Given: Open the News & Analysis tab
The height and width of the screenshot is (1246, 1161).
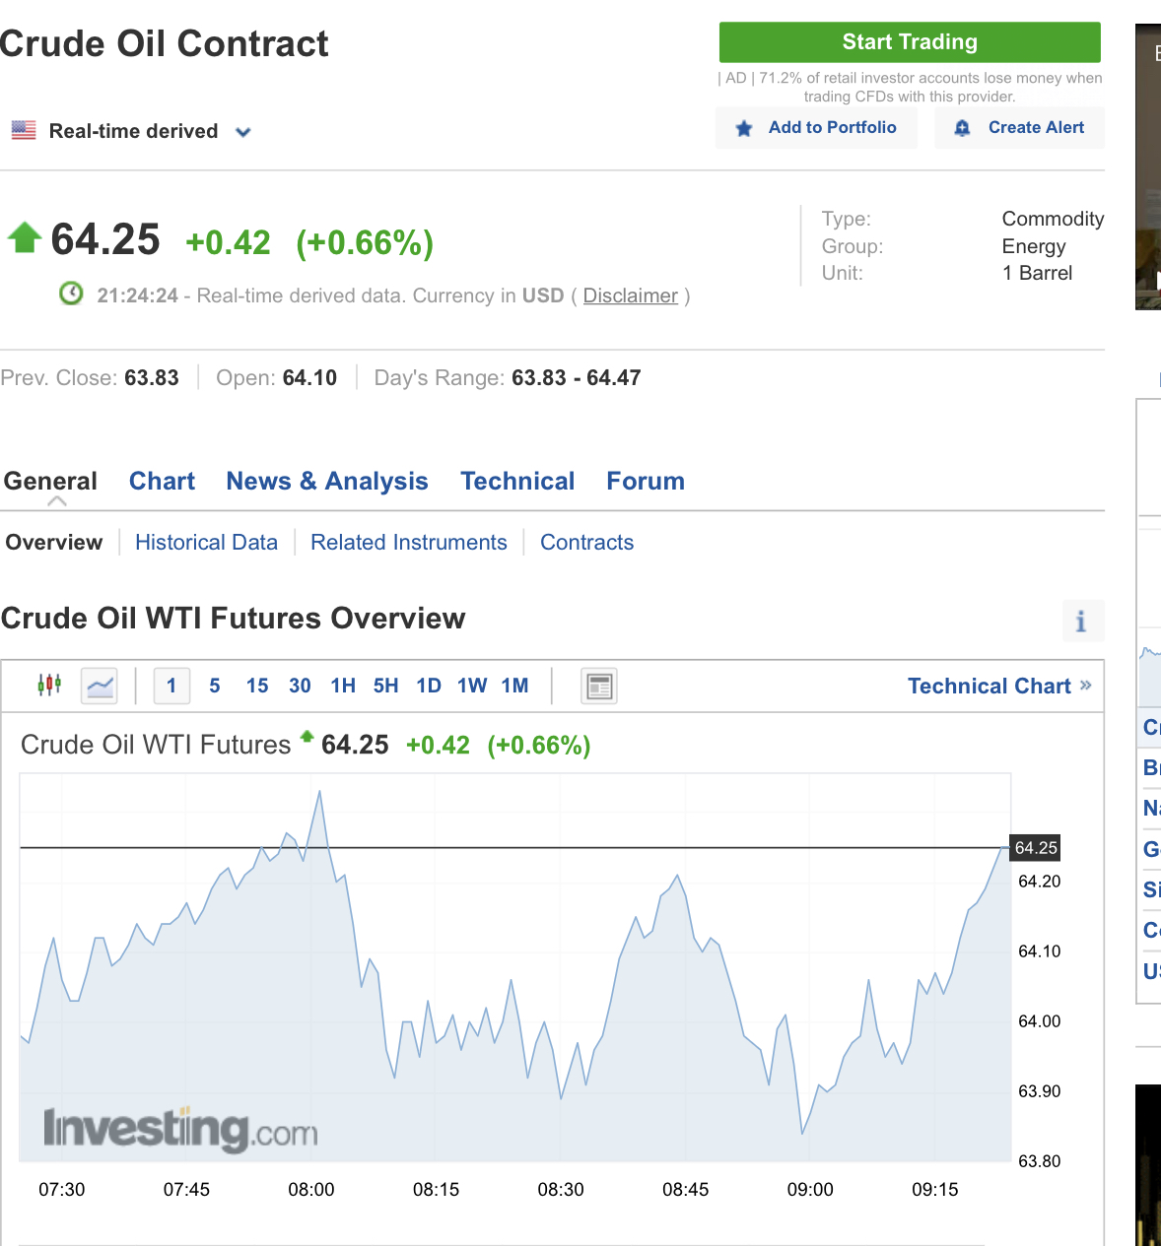Looking at the screenshot, I should coord(327,481).
